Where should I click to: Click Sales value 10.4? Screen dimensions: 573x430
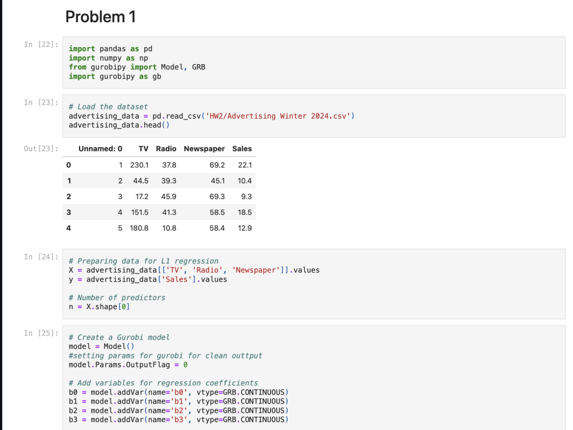point(245,181)
